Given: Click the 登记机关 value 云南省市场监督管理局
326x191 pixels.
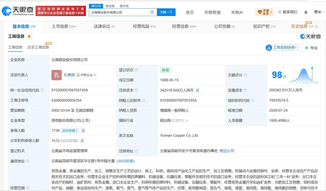Looking at the screenshot, I should click(x=70, y=151).
